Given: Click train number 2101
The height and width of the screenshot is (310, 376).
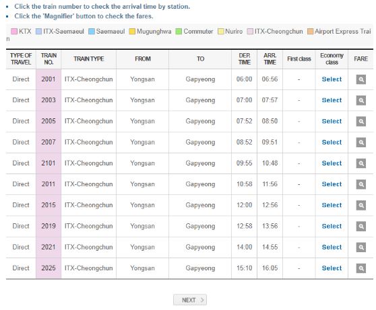Looking at the screenshot, I should point(49,163).
